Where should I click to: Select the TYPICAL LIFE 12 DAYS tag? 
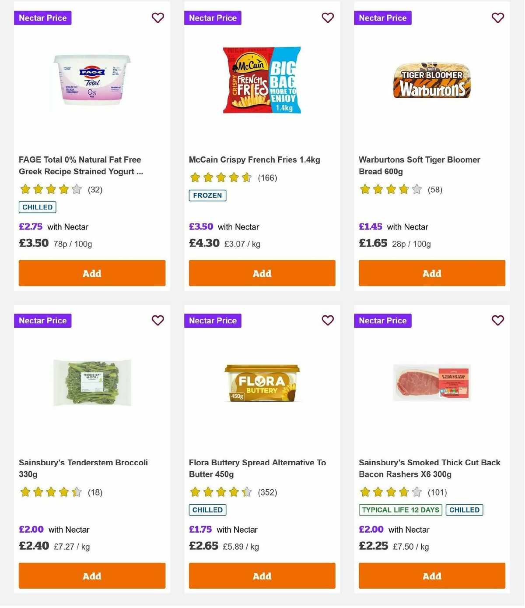point(400,510)
